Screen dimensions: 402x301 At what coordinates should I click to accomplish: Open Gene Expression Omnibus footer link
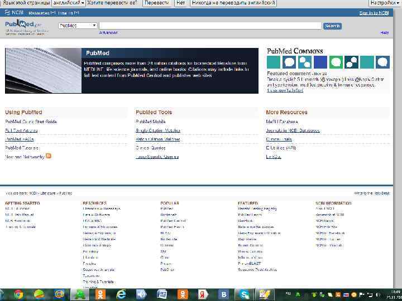[x=259, y=233]
